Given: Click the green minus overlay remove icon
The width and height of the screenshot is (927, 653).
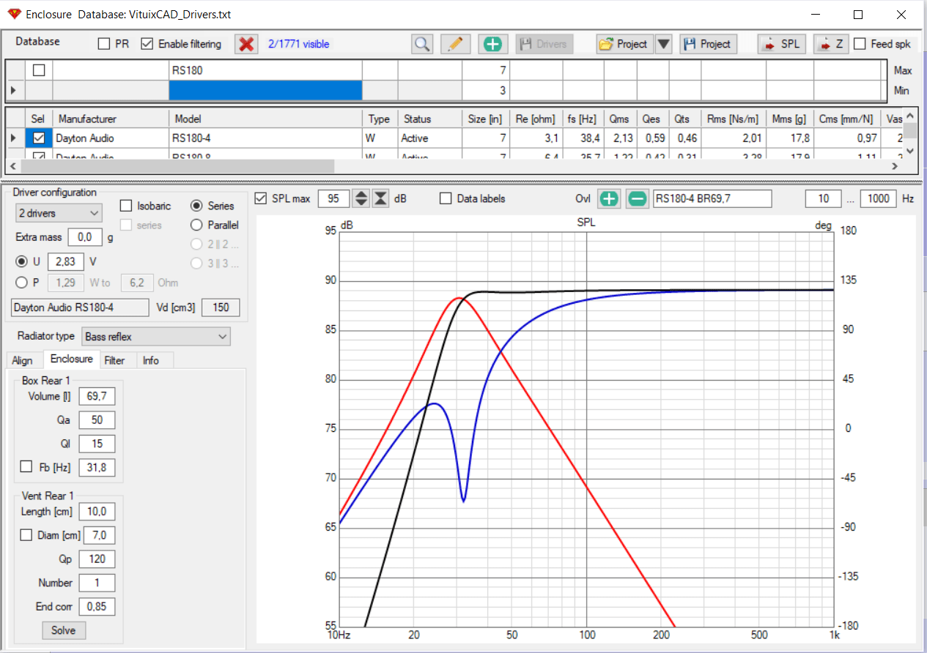Looking at the screenshot, I should tap(638, 198).
